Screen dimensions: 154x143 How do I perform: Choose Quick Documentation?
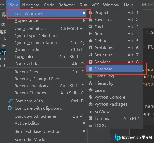(46, 43)
